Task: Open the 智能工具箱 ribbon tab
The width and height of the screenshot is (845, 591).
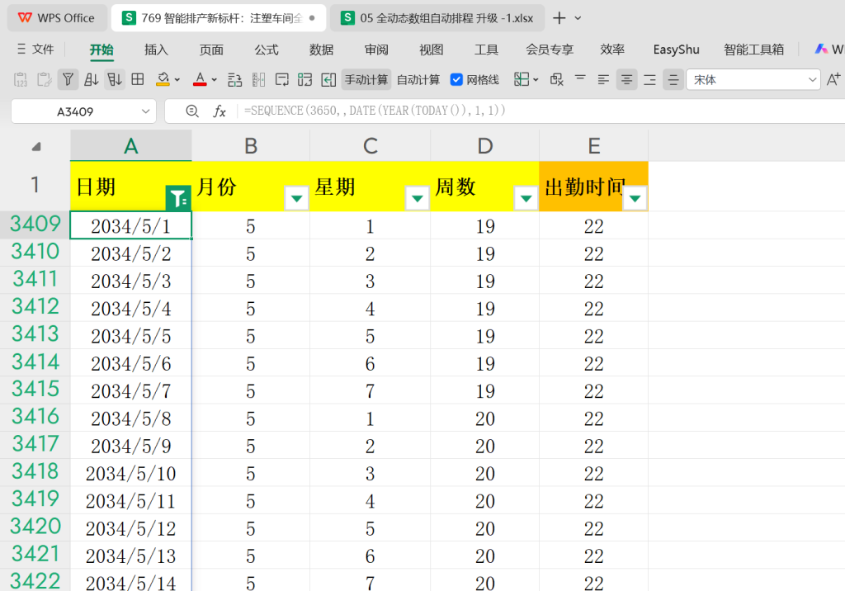Action: coord(754,50)
